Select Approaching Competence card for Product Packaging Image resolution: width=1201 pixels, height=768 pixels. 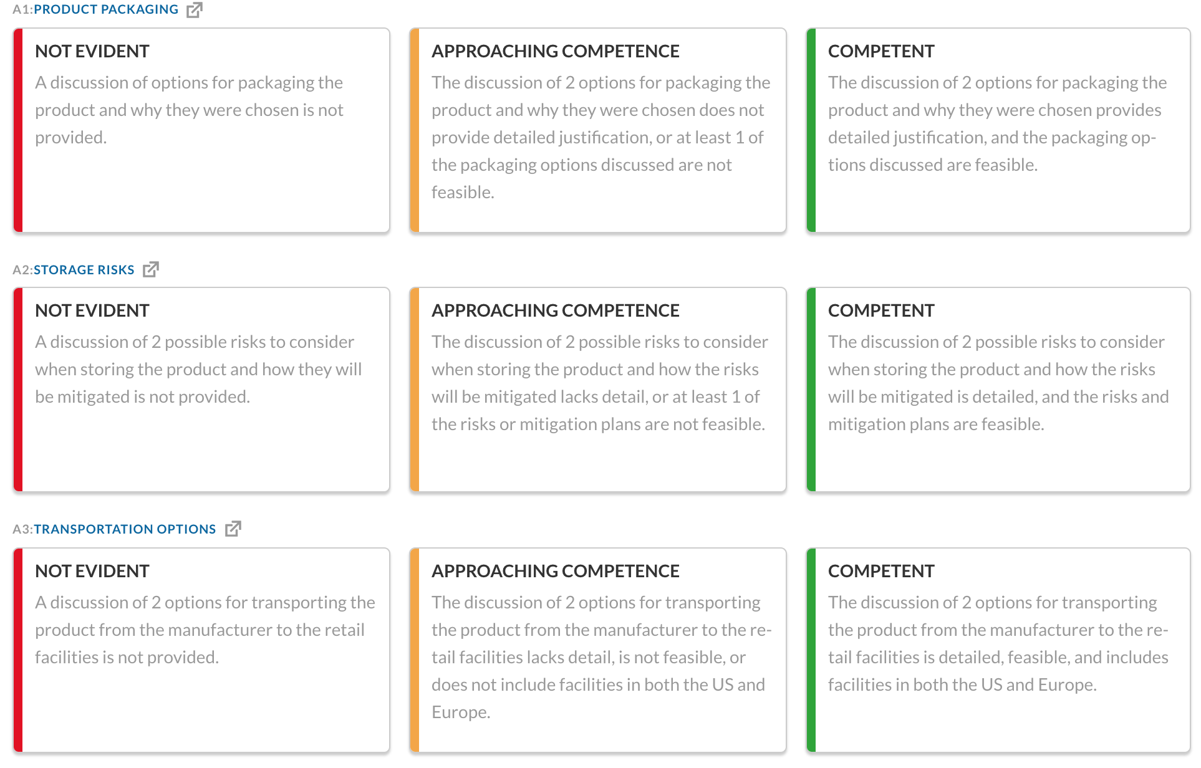[598, 130]
